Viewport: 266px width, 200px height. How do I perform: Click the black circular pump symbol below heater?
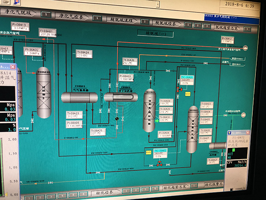pos(117,119)
